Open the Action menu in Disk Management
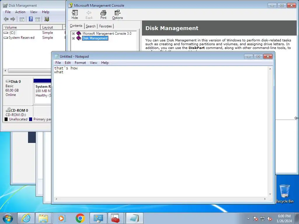This screenshot has width=299, height=224. tap(20, 12)
